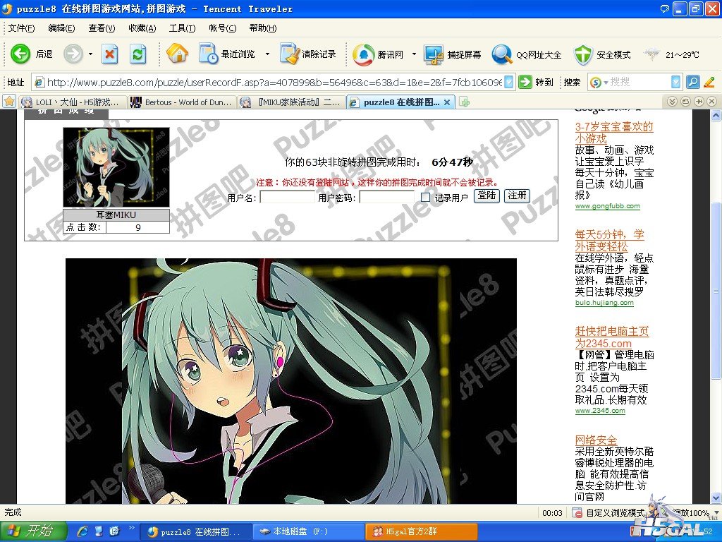Go to the Home page icon
Image resolution: width=722 pixels, height=542 pixels.
[177, 54]
